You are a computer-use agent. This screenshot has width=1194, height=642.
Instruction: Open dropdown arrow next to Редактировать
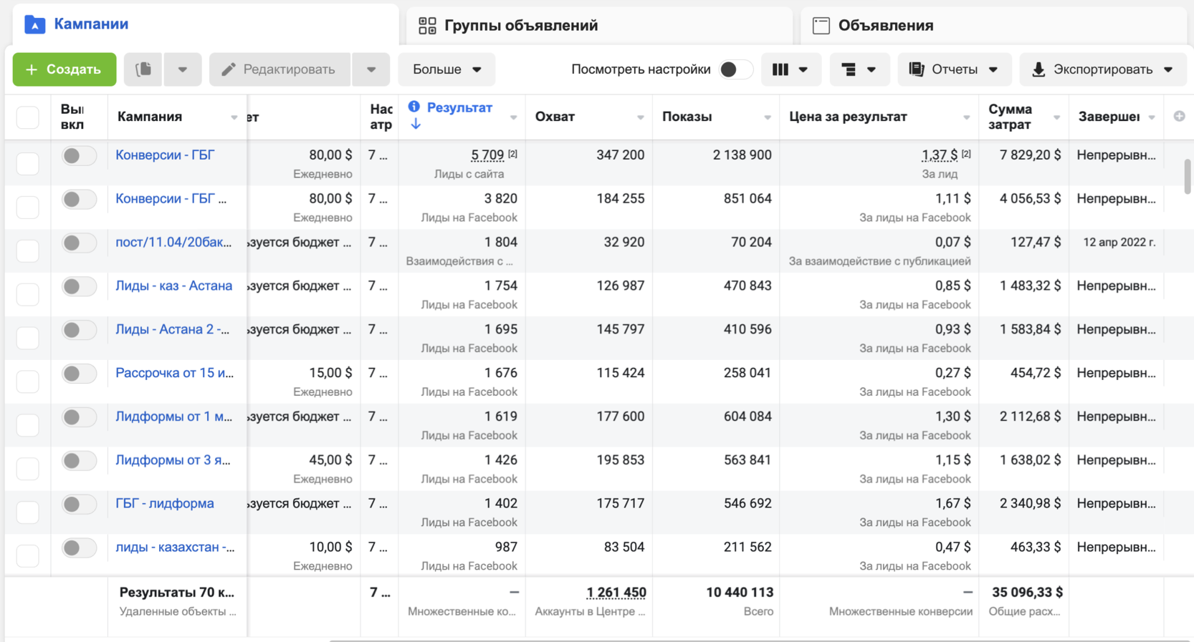[x=371, y=69]
